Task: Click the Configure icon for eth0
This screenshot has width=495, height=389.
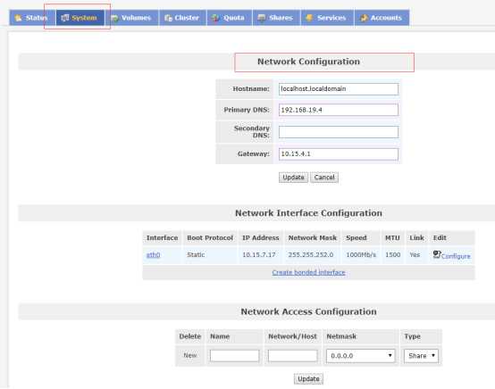Action: pyautogui.click(x=437, y=254)
